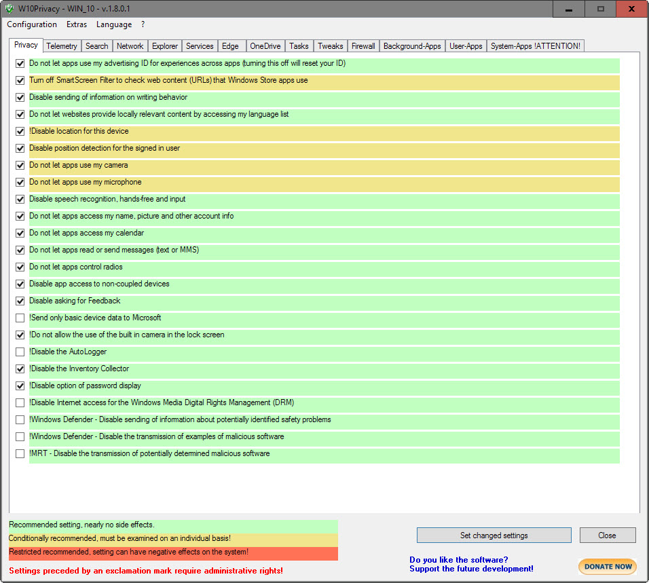
Task: Uncheck built in camera in lock screen option
Action: pos(20,335)
